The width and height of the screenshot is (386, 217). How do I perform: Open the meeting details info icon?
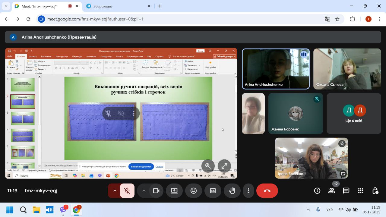[x=317, y=191]
